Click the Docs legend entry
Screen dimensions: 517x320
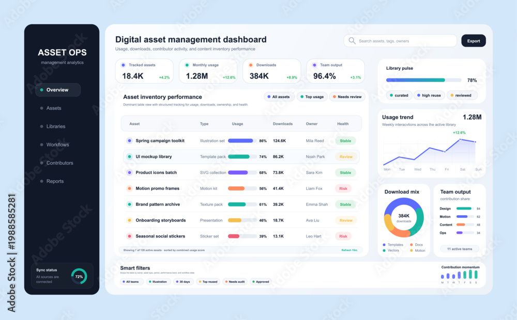coord(416,245)
